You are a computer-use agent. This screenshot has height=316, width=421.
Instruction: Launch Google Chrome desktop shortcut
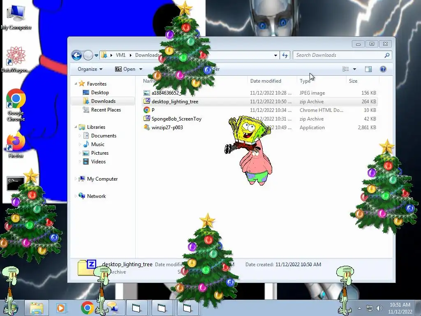coord(16,105)
